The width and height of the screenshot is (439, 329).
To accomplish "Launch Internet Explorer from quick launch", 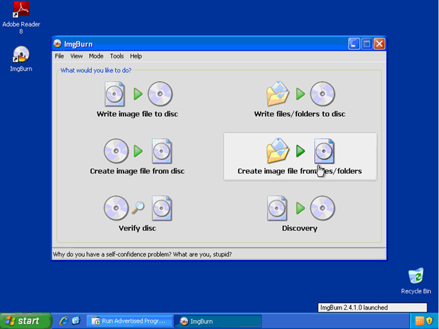I will point(64,321).
